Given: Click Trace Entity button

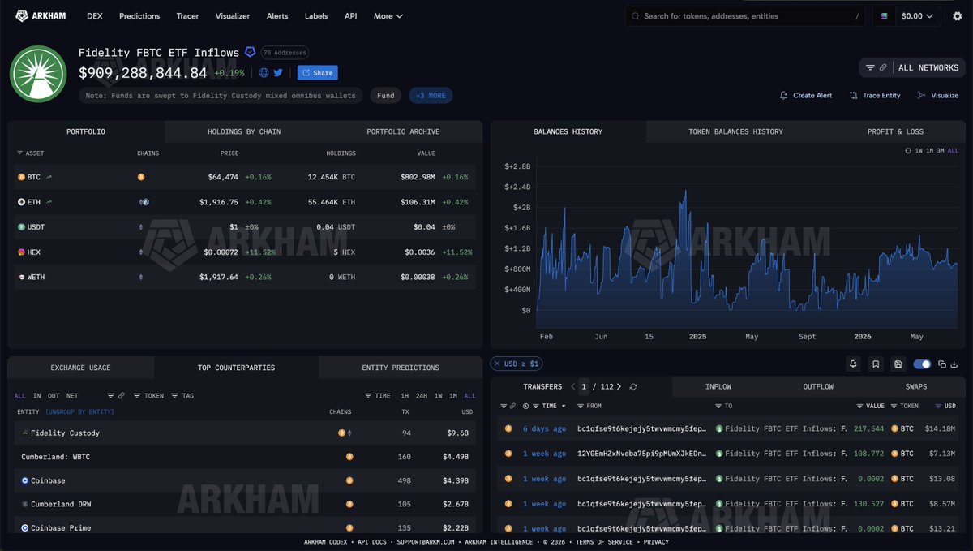Looking at the screenshot, I should pyautogui.click(x=875, y=96).
